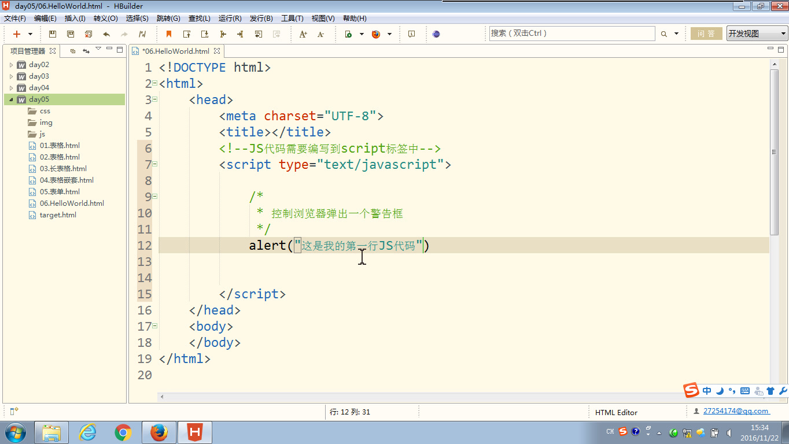Open the search options dropdown arrow
Viewport: 789px width, 444px height.
pos(677,34)
